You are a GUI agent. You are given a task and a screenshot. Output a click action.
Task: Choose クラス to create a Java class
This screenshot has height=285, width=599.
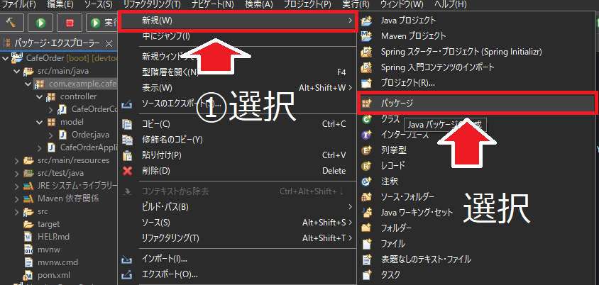390,119
